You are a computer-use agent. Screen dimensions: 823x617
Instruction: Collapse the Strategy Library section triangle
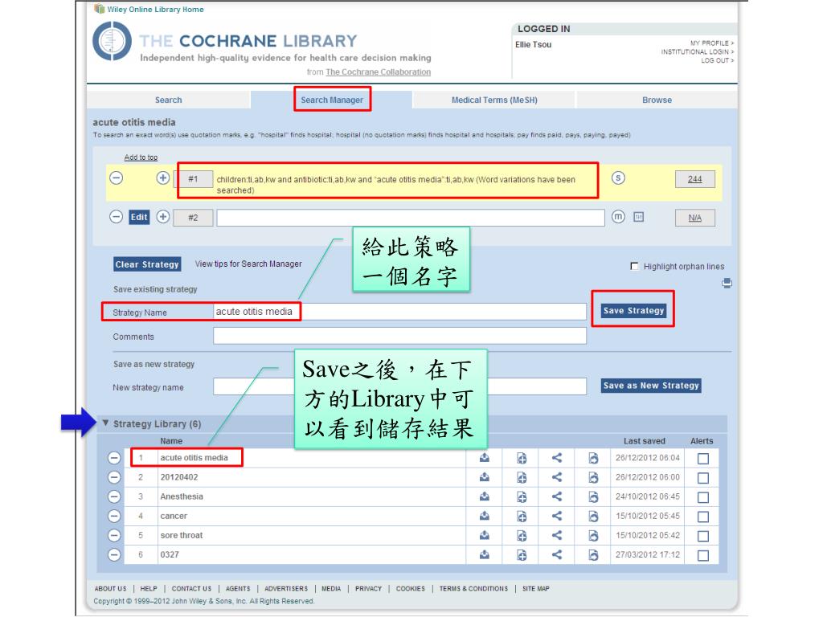pyautogui.click(x=105, y=423)
